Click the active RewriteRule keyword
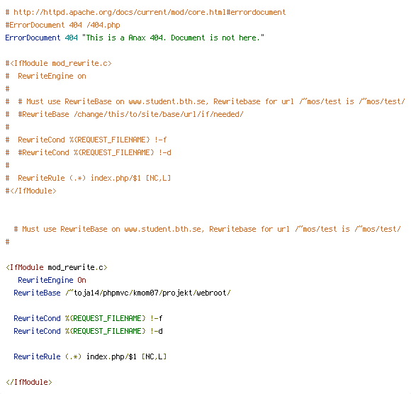The image size is (411, 394). 37,356
